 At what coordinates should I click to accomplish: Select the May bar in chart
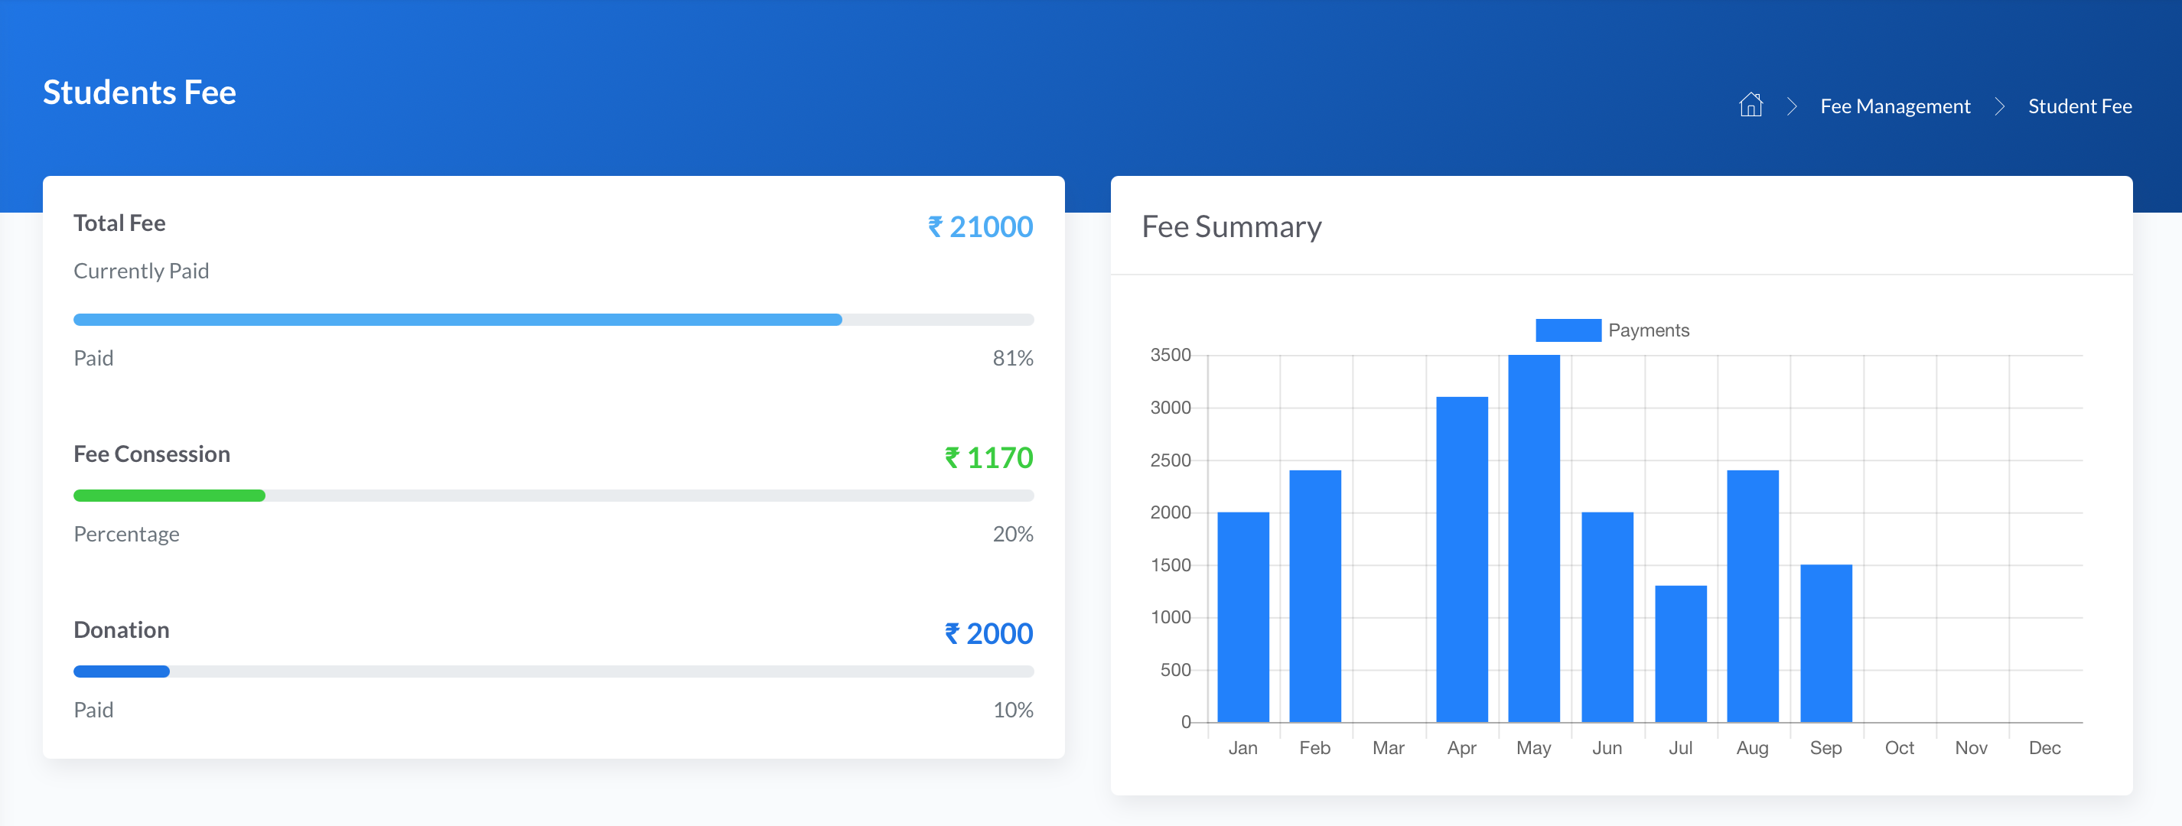click(x=1533, y=538)
